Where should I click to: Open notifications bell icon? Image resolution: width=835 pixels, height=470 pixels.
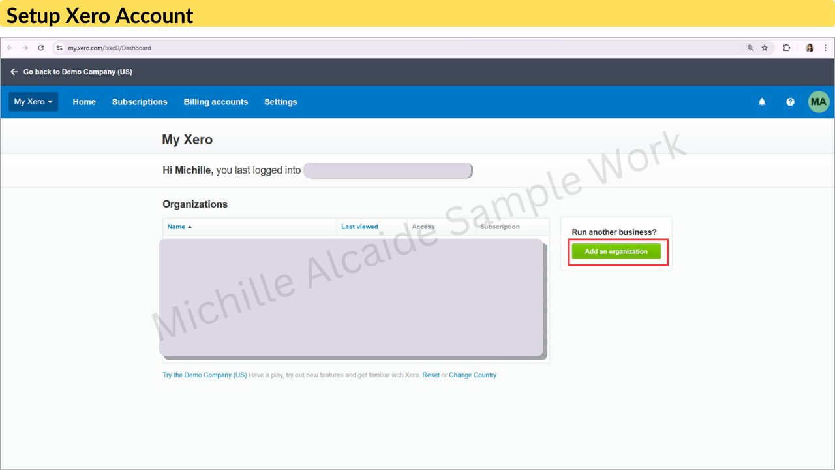pyautogui.click(x=762, y=102)
